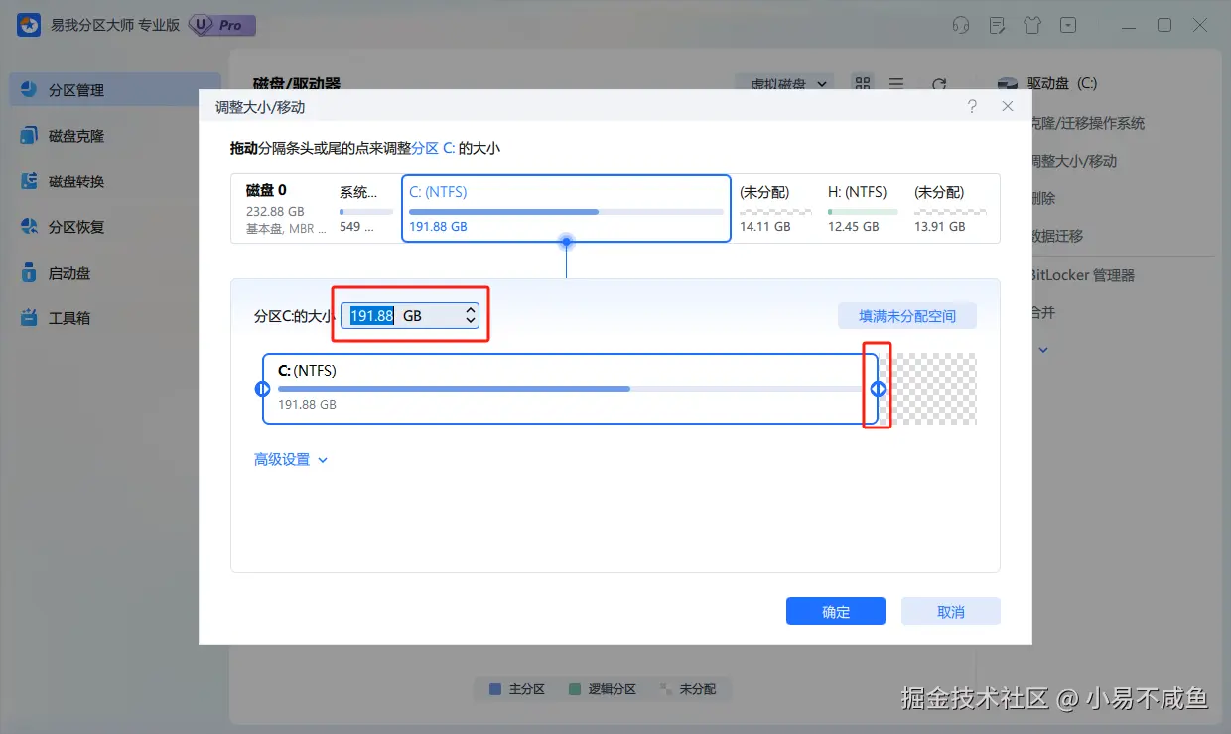Click the feedback note icon in title bar
Image resolution: width=1231 pixels, height=734 pixels.
pyautogui.click(x=997, y=25)
